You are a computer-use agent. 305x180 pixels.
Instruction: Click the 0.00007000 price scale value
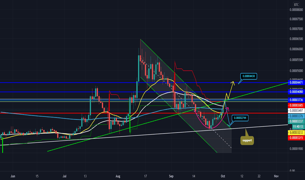(296, 29)
